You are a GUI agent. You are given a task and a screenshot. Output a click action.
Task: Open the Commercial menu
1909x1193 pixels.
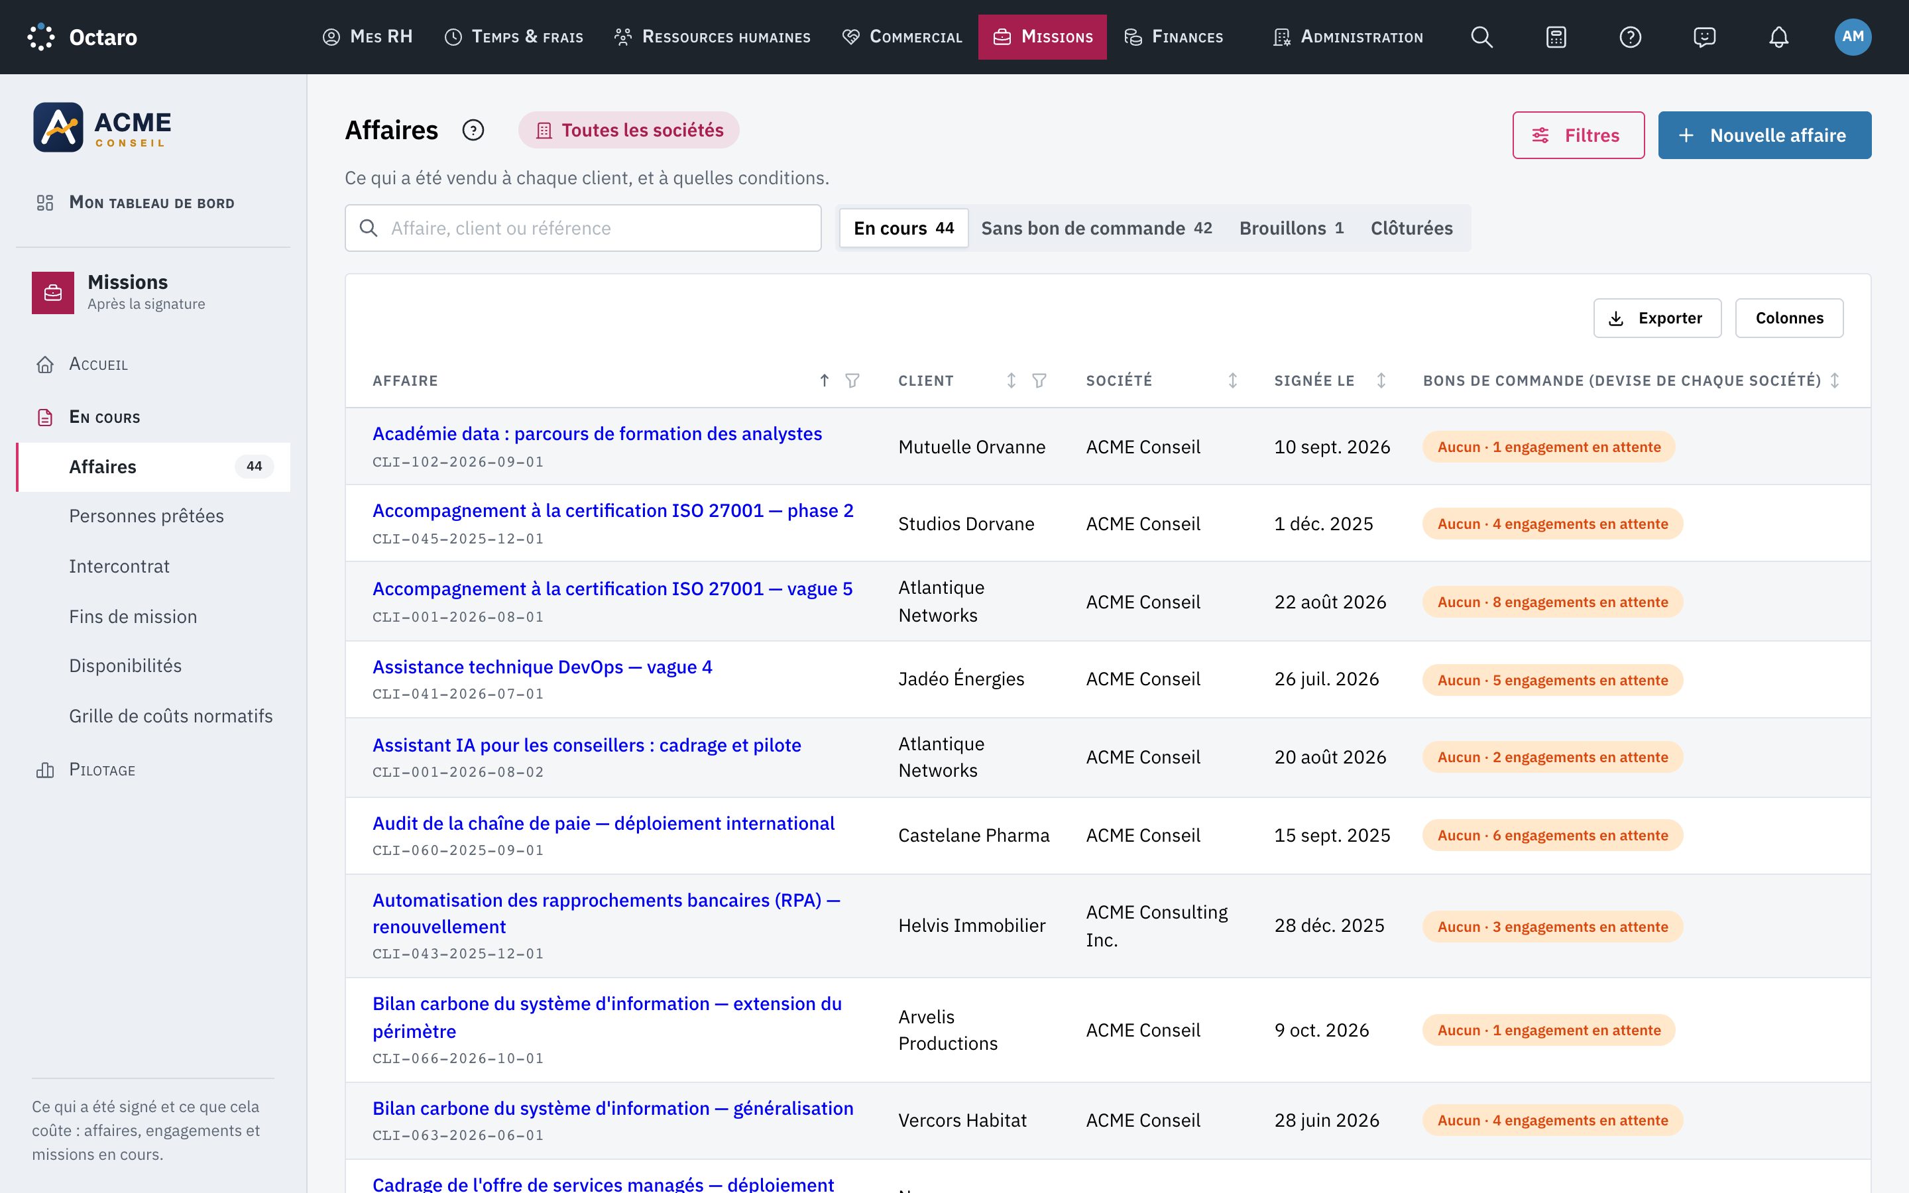pos(902,37)
